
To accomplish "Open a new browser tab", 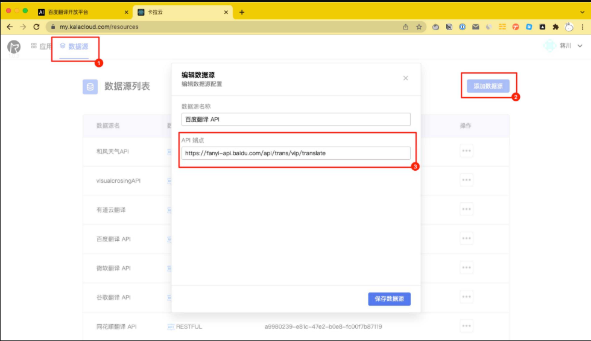I will point(242,12).
